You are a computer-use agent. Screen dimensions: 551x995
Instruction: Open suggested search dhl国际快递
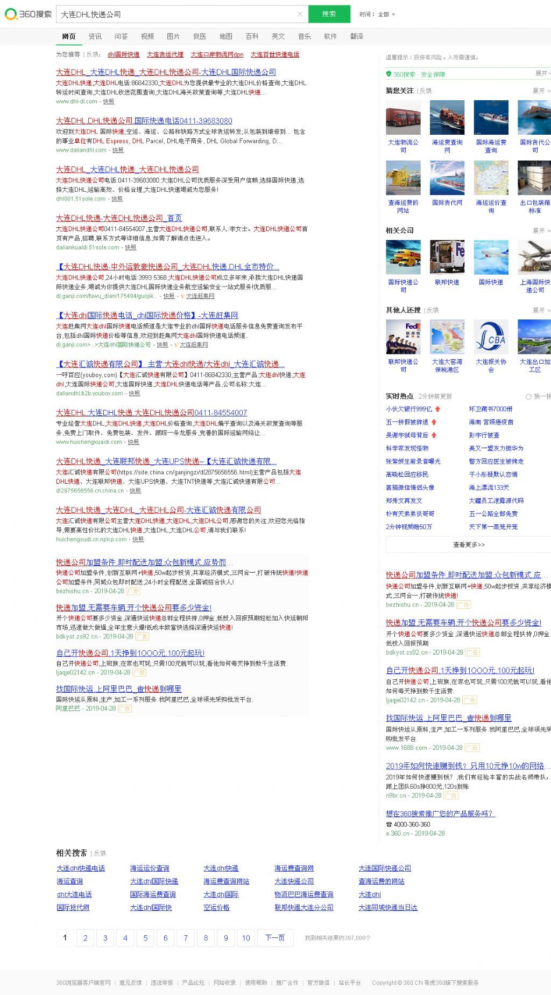pos(123,54)
